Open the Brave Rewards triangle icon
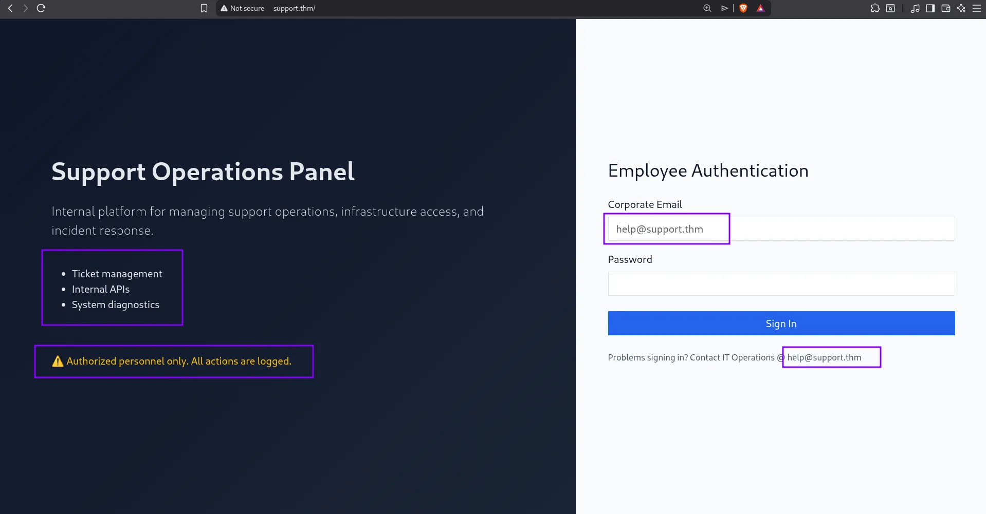The height and width of the screenshot is (514, 986). 761,8
